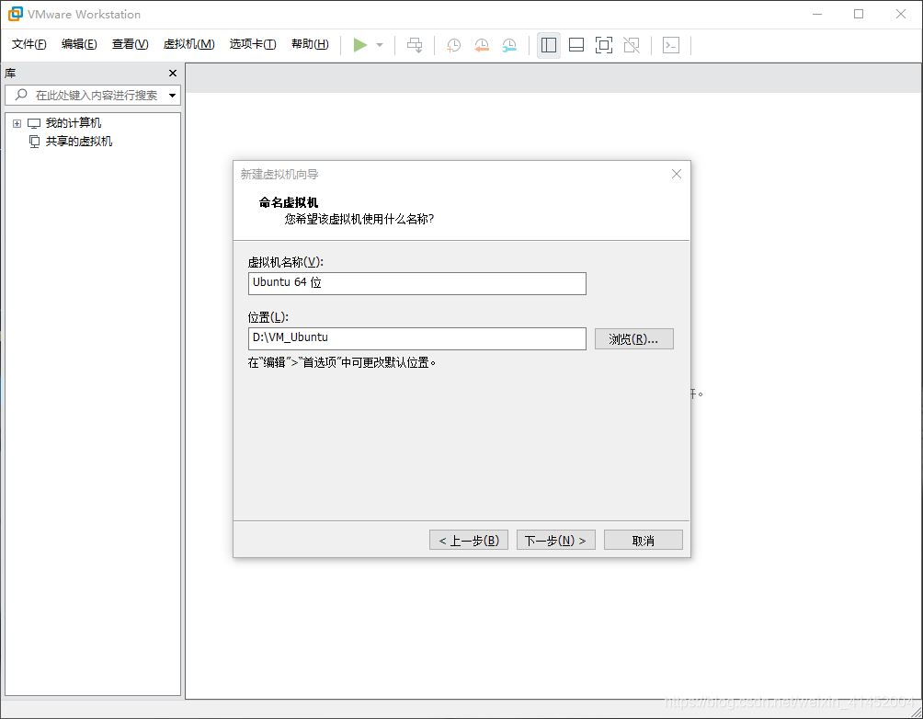
Task: Close the 库 library panel with its X
Action: click(x=172, y=73)
